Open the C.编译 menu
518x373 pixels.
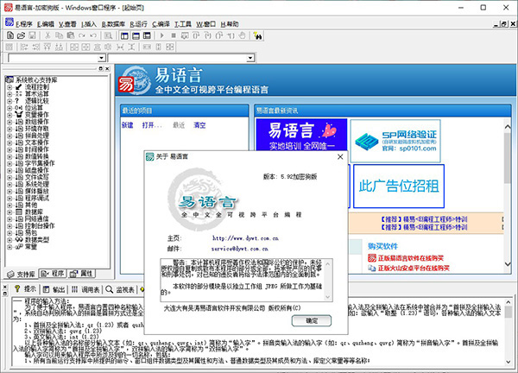click(x=161, y=24)
